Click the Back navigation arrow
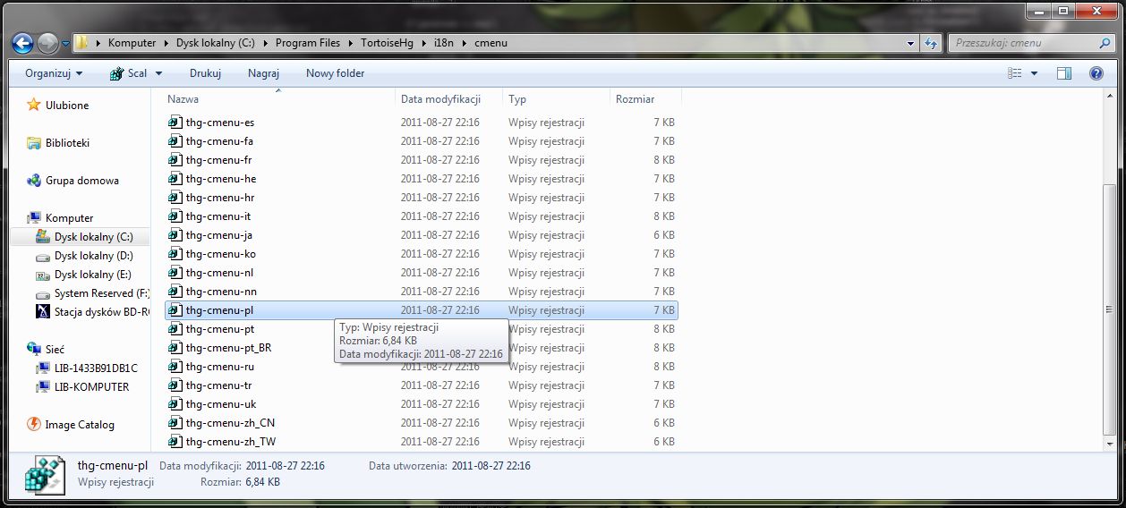 pyautogui.click(x=23, y=42)
